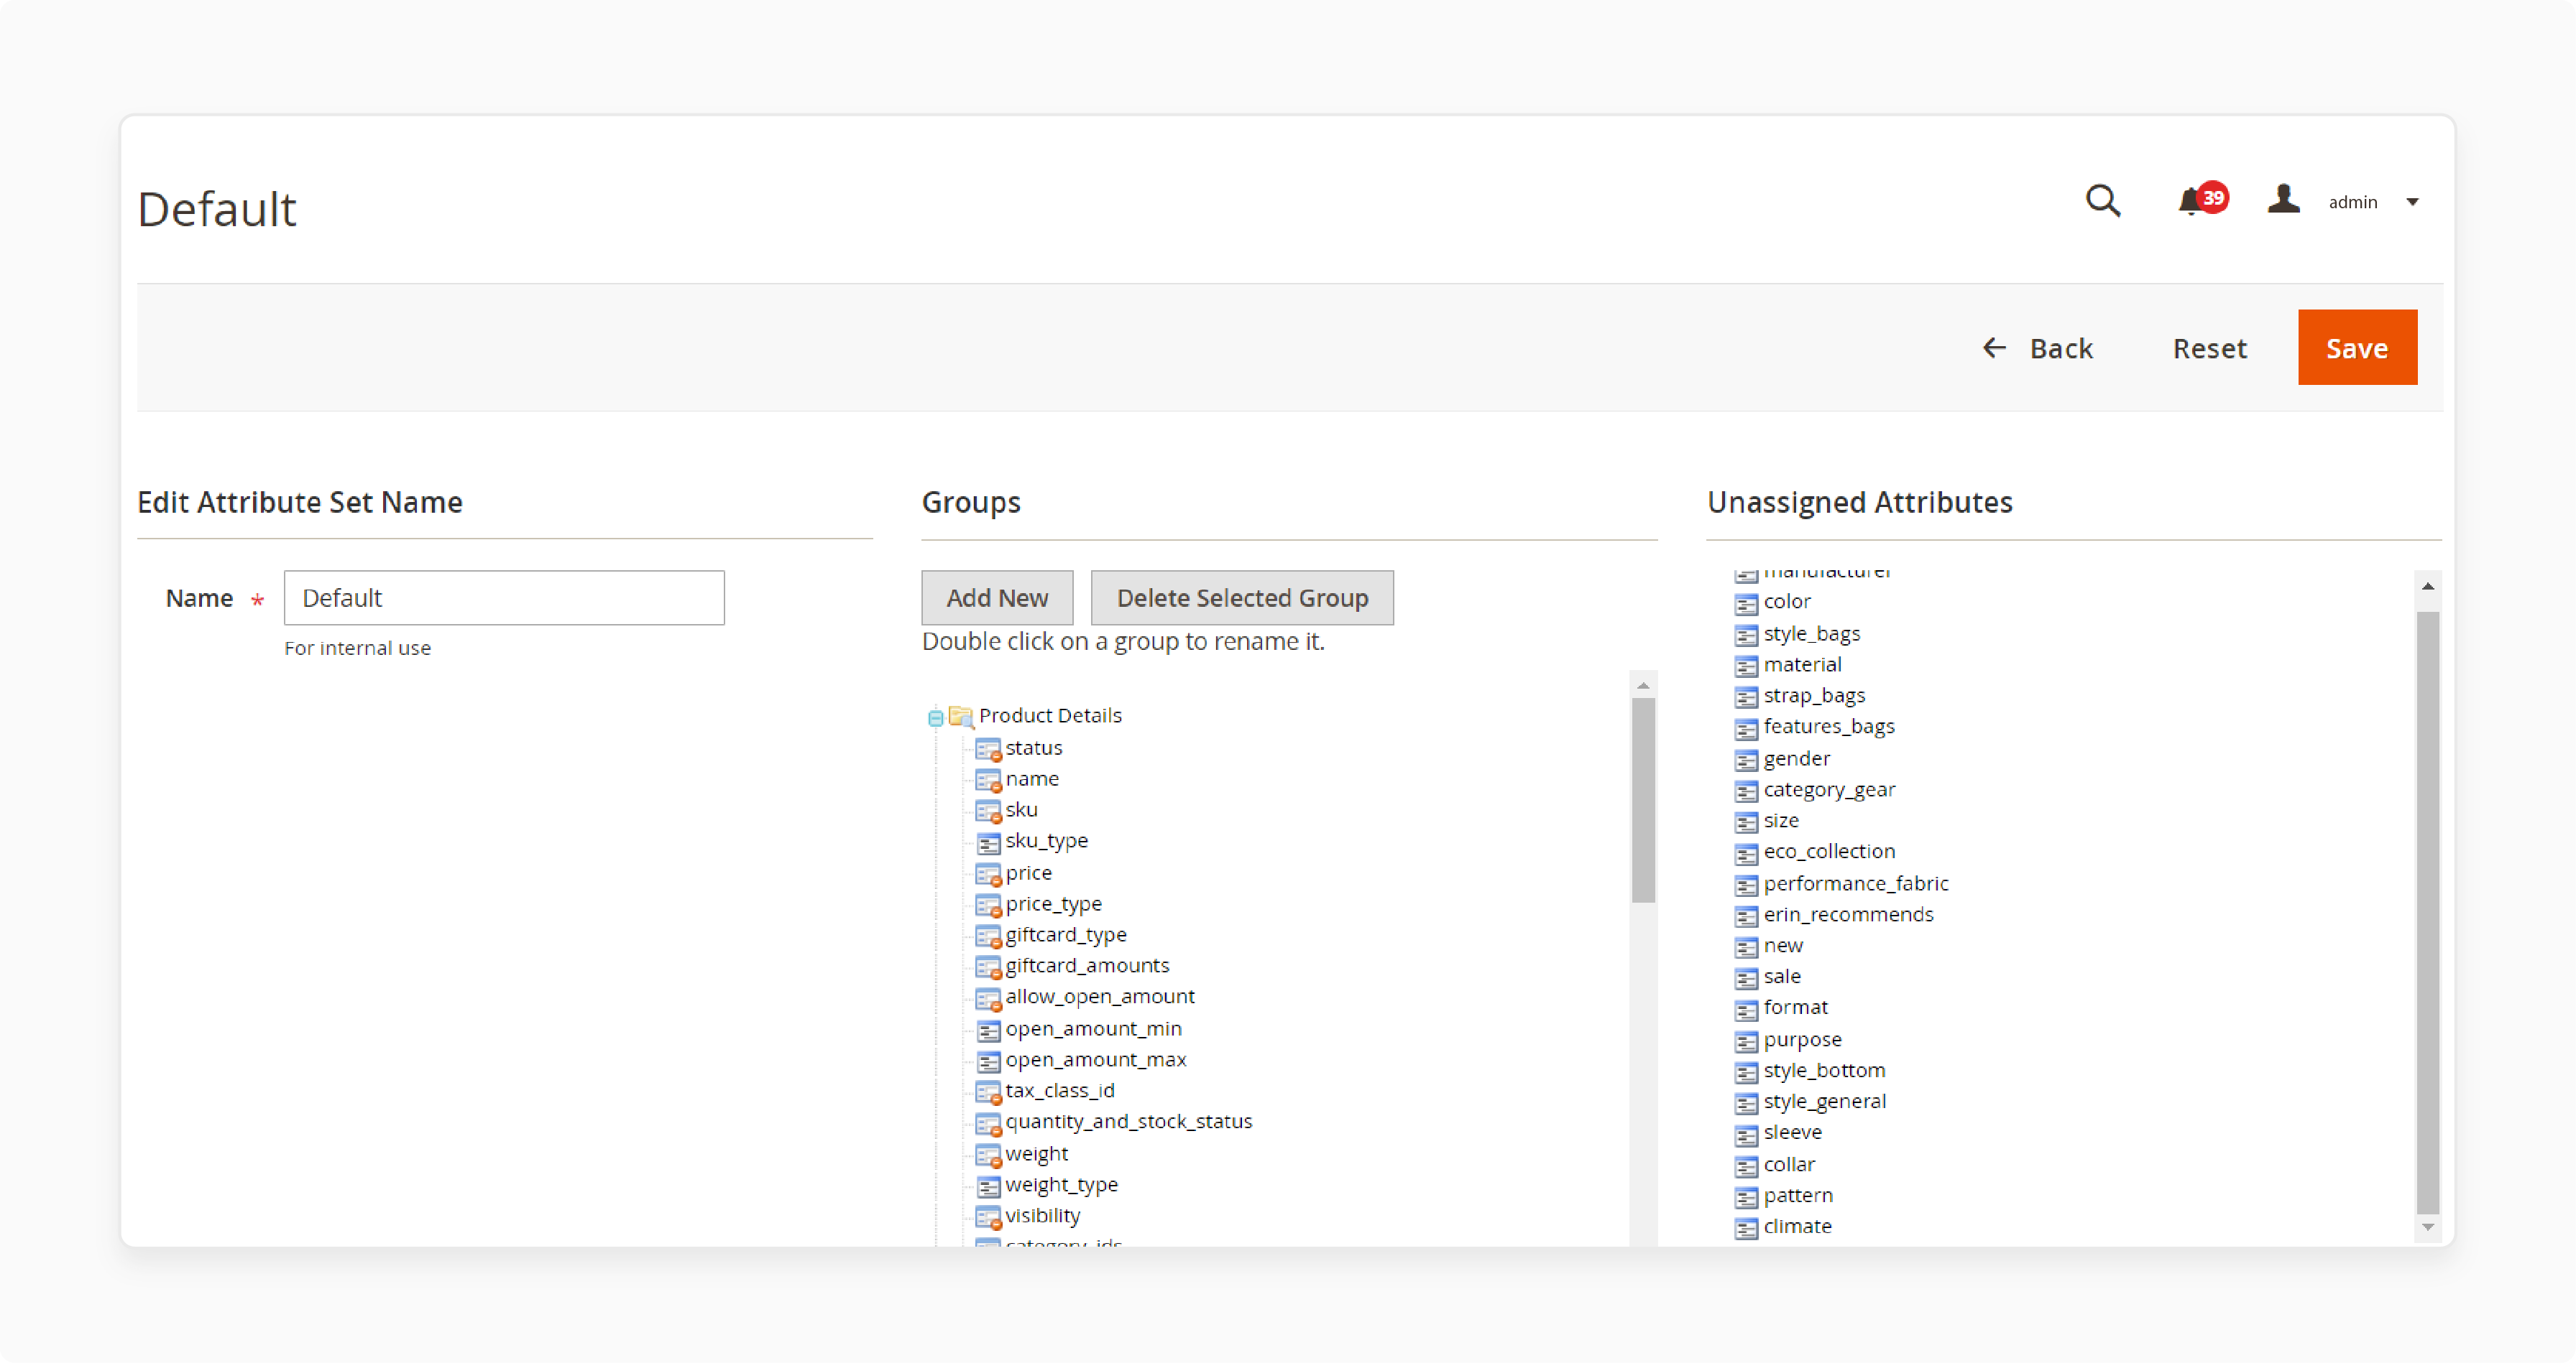Click Unassigned Attributes scroll up arrow
The image size is (2576, 1363).
(x=2427, y=587)
